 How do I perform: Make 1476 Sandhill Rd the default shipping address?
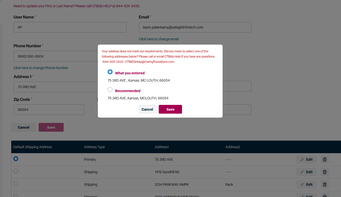coord(16,171)
